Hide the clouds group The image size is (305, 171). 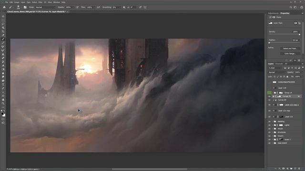[269, 129]
